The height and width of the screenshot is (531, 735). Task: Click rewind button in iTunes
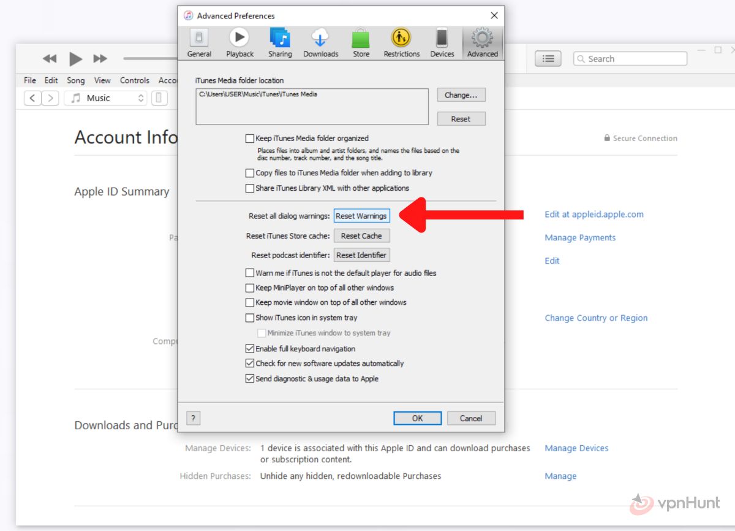coord(50,59)
